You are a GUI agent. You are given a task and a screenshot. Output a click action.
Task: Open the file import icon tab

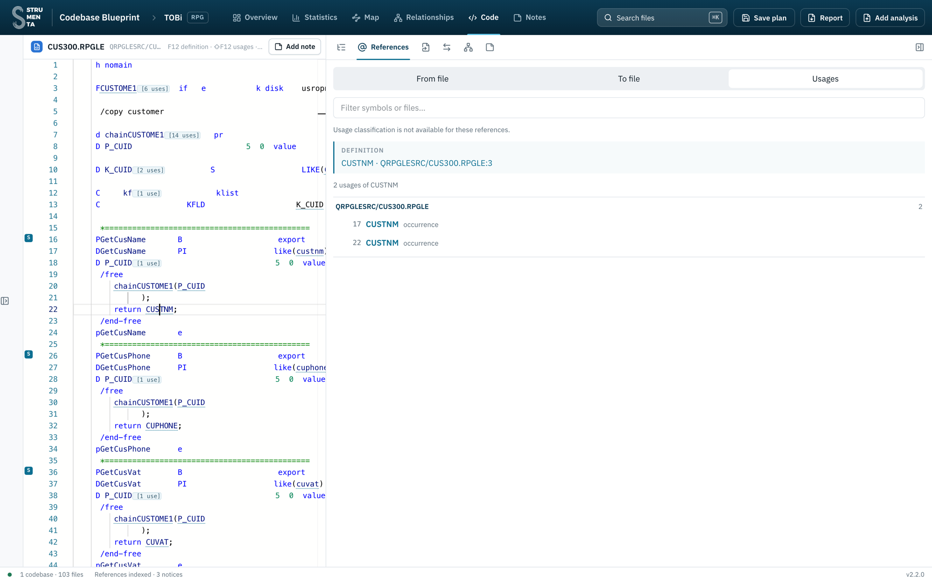click(x=425, y=47)
